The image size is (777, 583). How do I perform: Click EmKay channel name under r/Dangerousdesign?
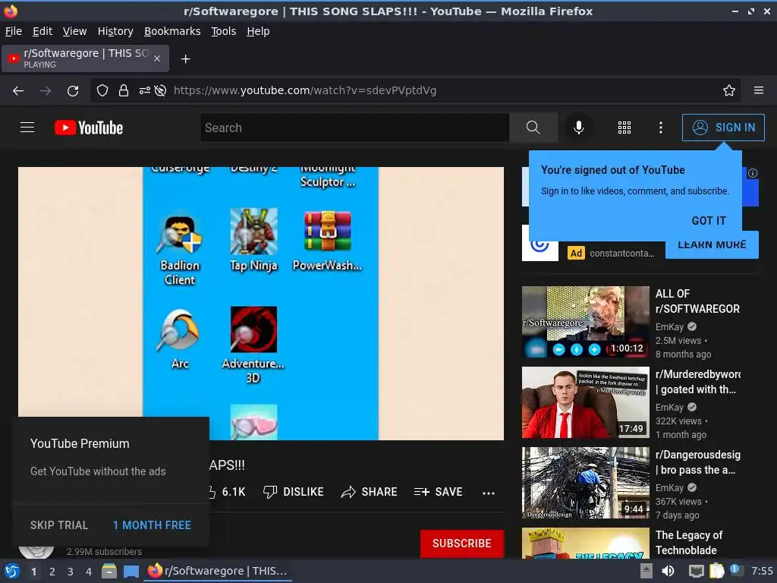pos(669,488)
